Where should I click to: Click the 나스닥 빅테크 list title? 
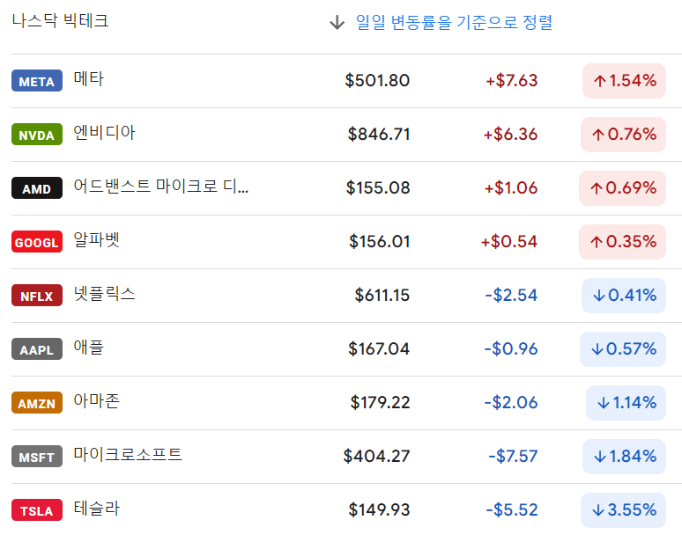pos(60,21)
